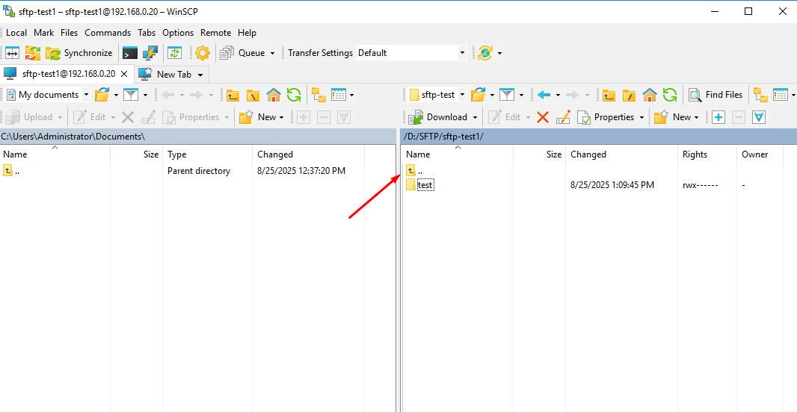Viewport: 797px width, 412px height.
Task: Open the Terminal console icon
Action: click(x=130, y=53)
